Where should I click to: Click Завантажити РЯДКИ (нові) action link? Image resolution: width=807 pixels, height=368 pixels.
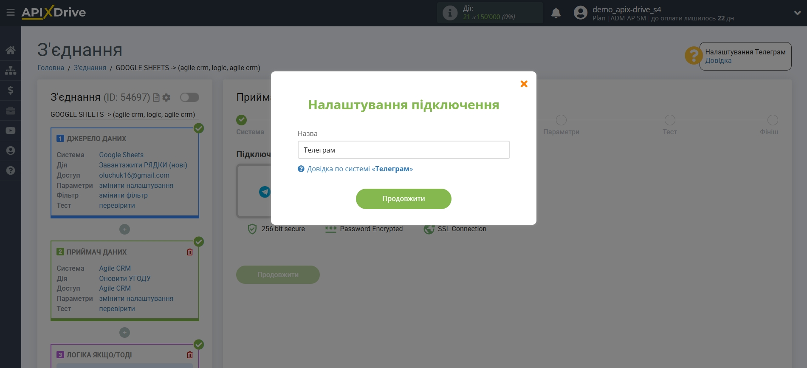143,165
